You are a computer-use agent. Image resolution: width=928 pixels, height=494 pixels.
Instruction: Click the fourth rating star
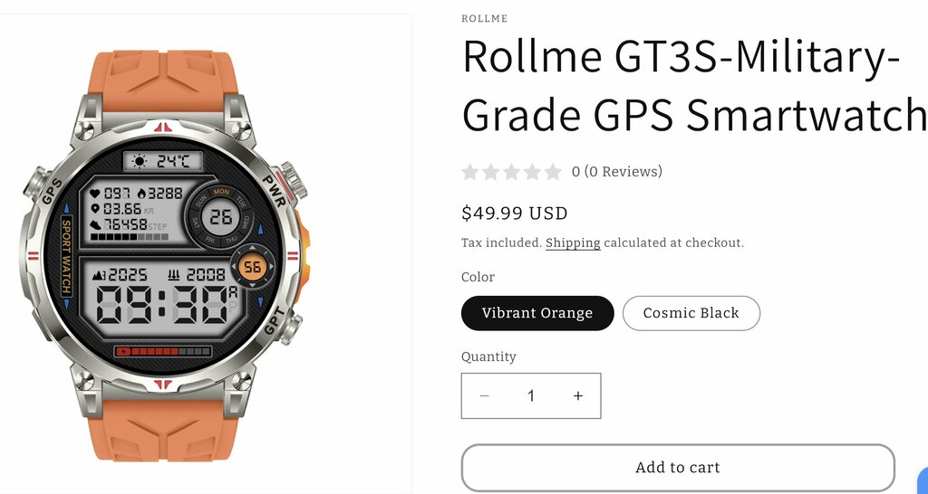533,172
